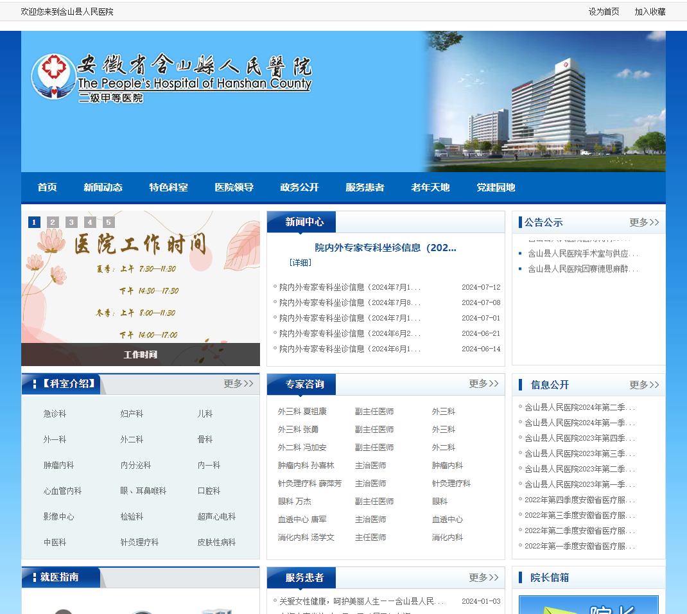Open news item dated 2024-06-14
The image size is (687, 614).
click(x=350, y=349)
